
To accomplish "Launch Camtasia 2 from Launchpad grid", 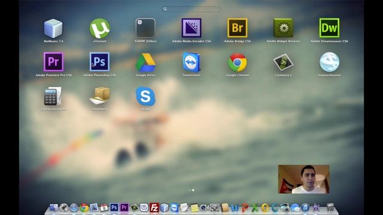I will pyautogui.click(x=283, y=62).
